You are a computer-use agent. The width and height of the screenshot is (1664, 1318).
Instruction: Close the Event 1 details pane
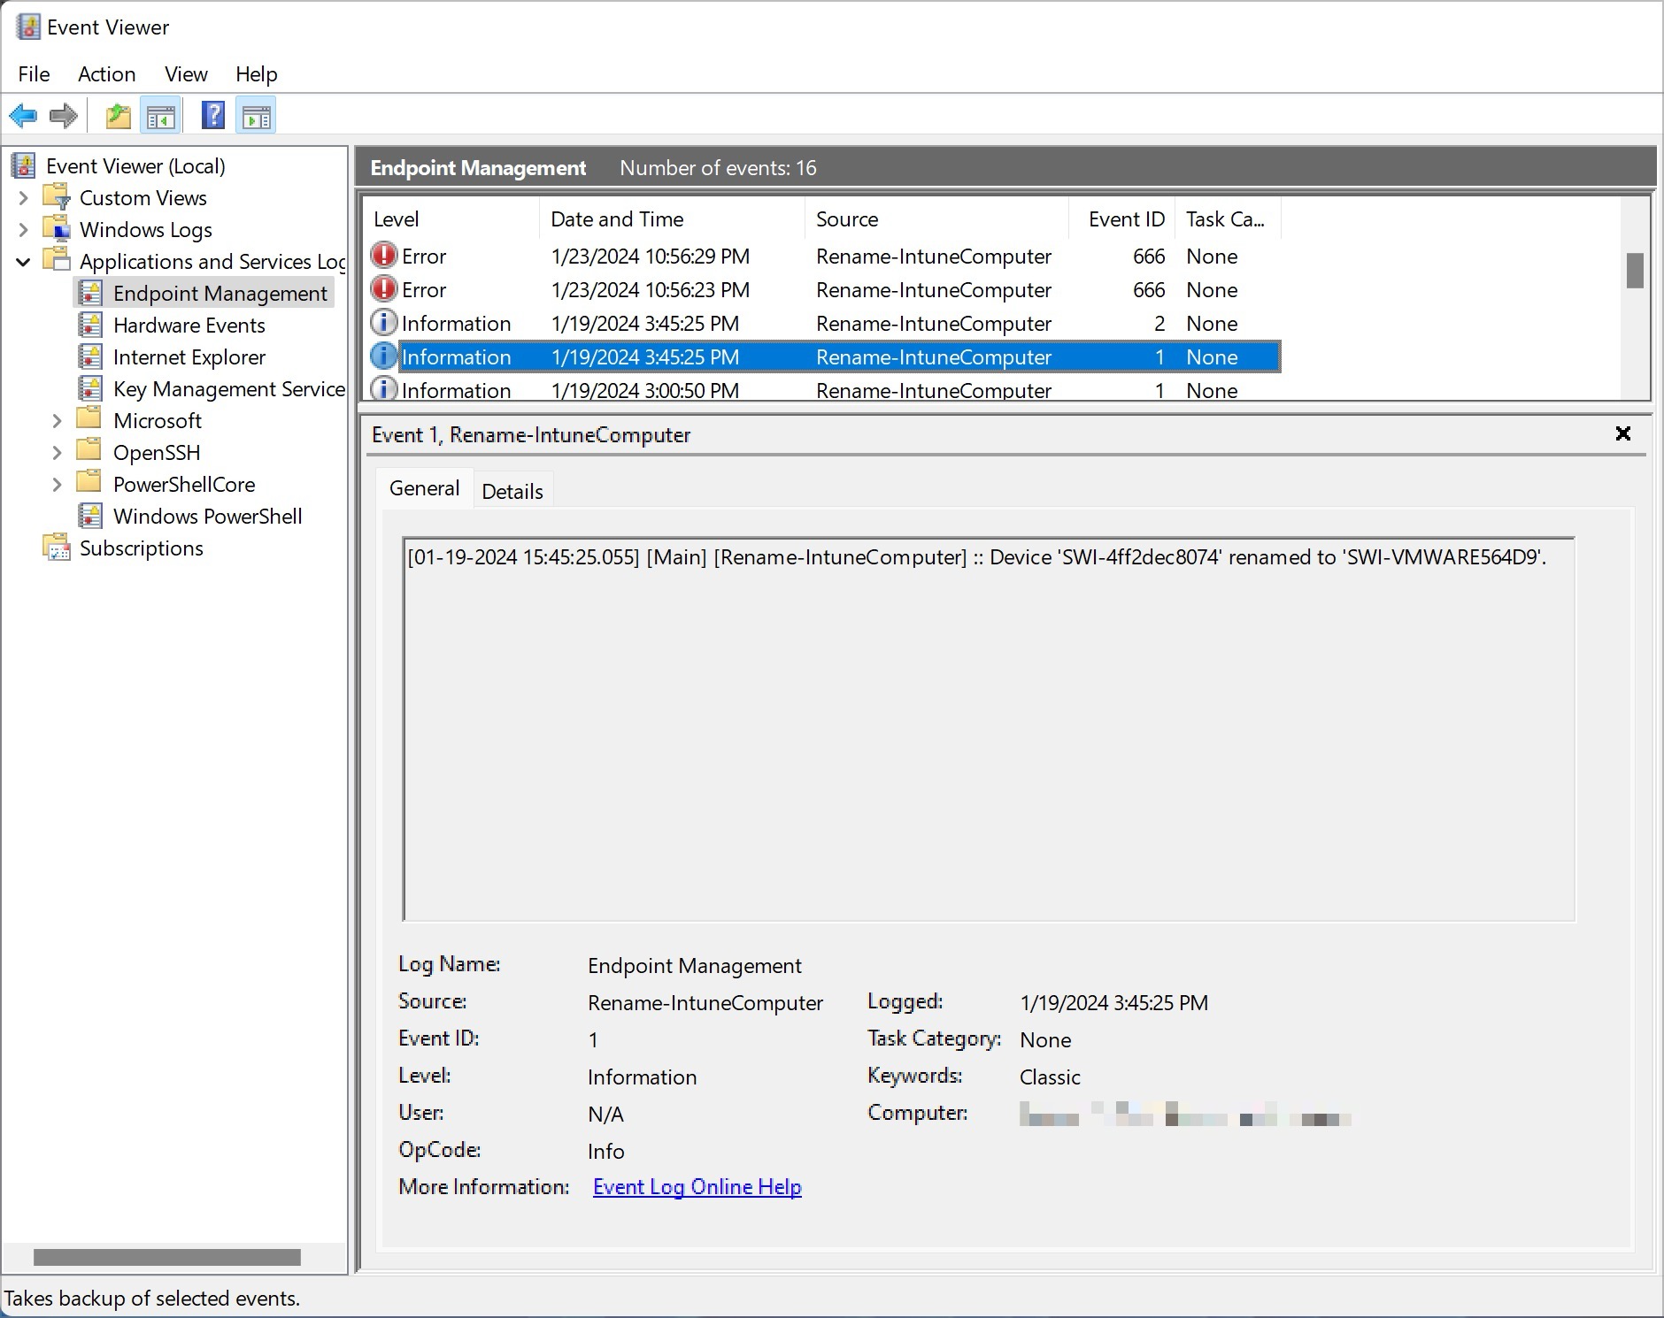[1623, 433]
